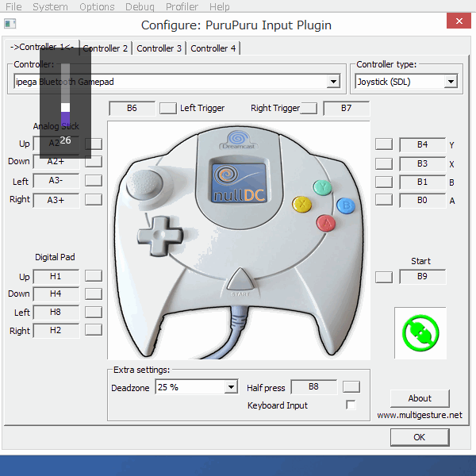The height and width of the screenshot is (476, 476).
Task: Expand the Controller type dropdown
Action: pos(451,81)
